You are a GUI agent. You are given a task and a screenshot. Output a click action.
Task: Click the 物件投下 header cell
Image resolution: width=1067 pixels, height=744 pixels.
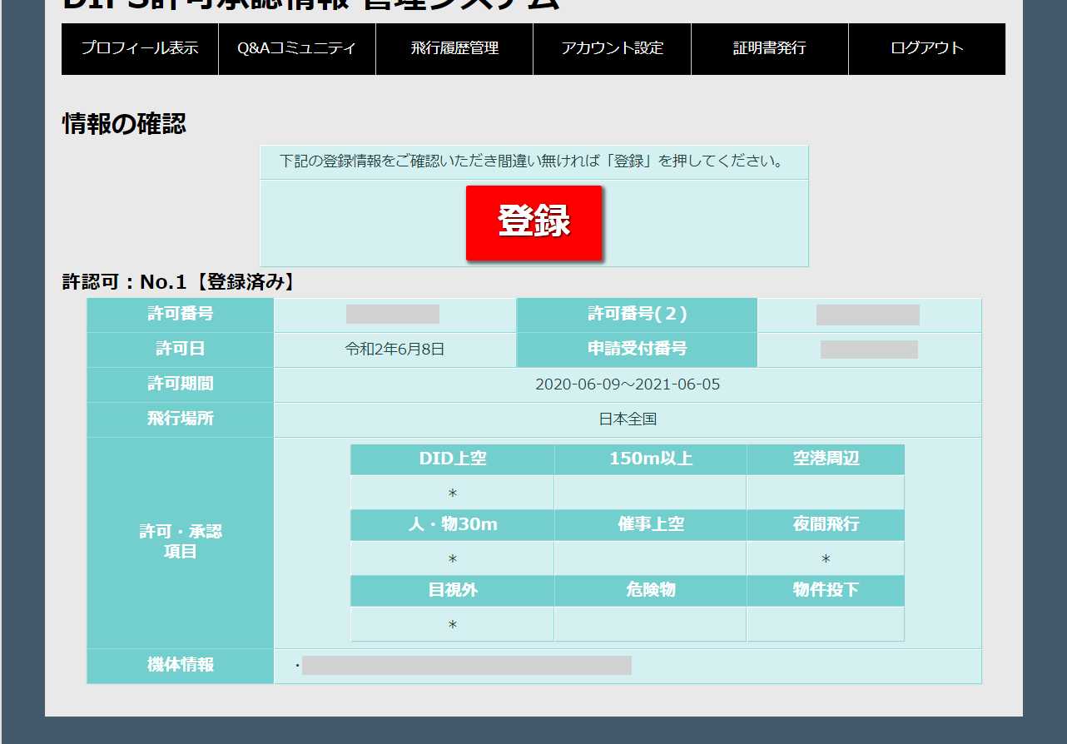point(825,590)
